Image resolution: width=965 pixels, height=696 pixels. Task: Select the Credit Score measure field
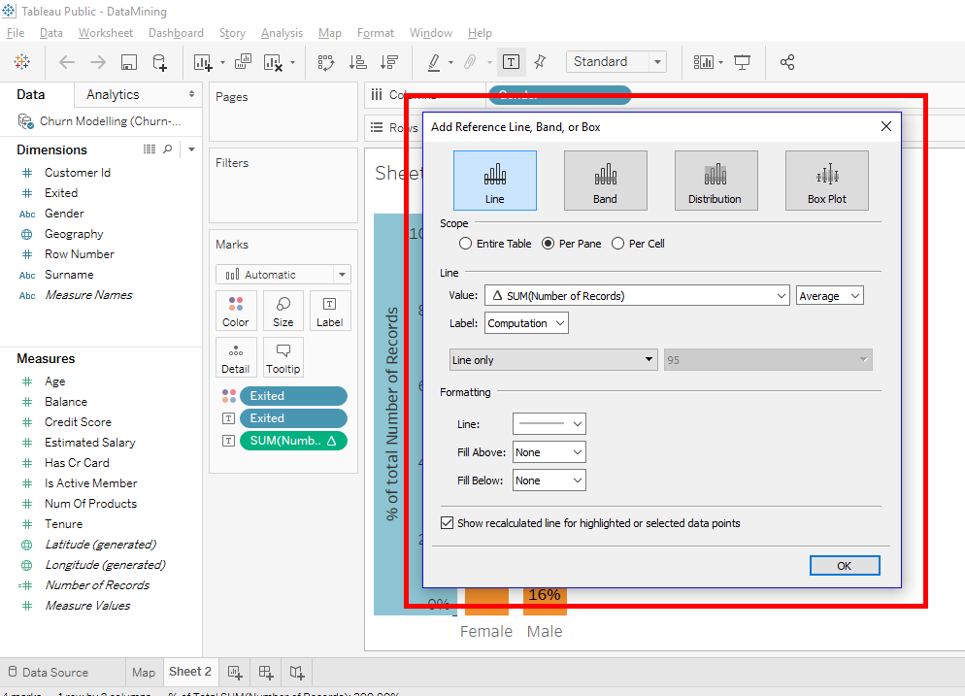pos(78,422)
